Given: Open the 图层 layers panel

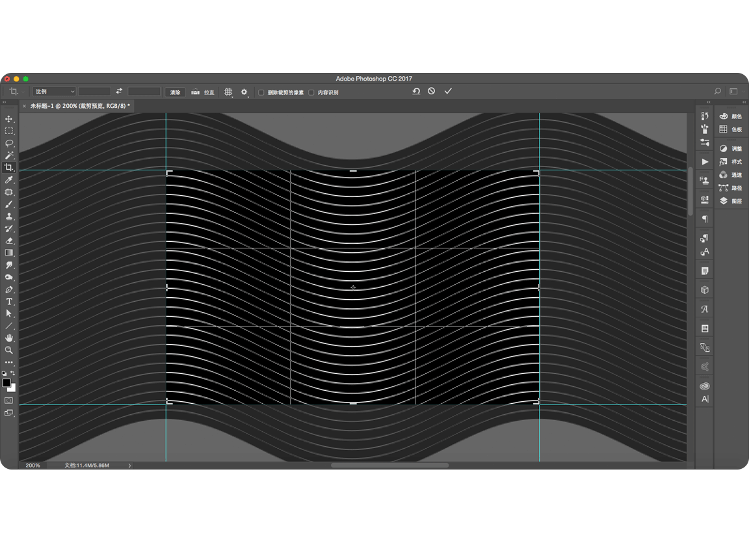Looking at the screenshot, I should pos(731,201).
